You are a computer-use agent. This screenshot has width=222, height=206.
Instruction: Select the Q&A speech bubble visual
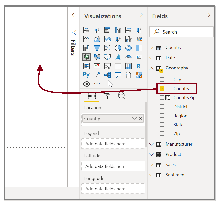[118, 75]
